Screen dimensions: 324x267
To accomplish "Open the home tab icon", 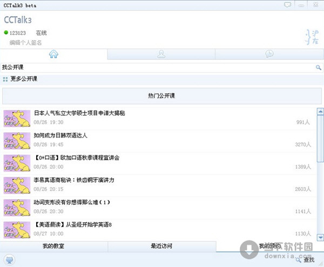I will 53,54.
